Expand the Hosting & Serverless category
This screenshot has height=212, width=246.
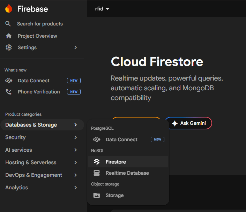[42, 162]
